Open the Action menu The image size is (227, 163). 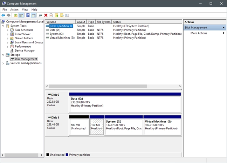14,10
